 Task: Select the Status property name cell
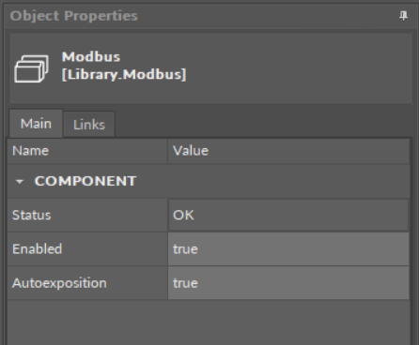coord(87,215)
